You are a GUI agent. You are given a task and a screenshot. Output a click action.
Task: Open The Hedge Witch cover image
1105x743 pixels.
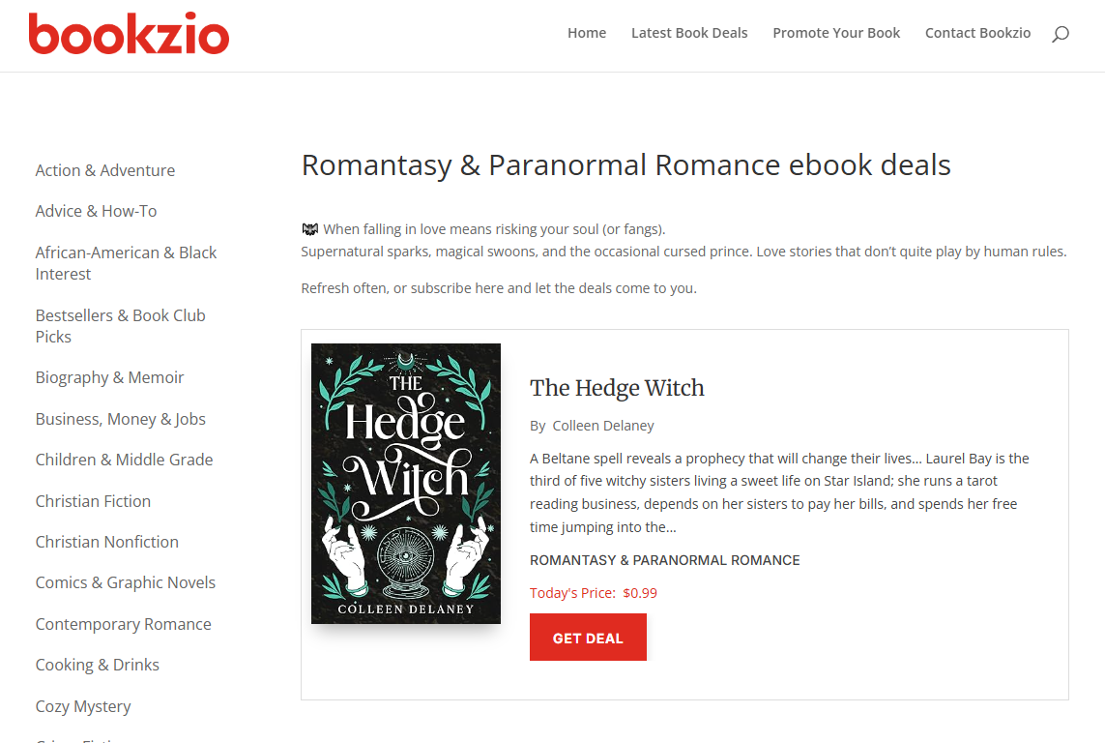click(406, 484)
